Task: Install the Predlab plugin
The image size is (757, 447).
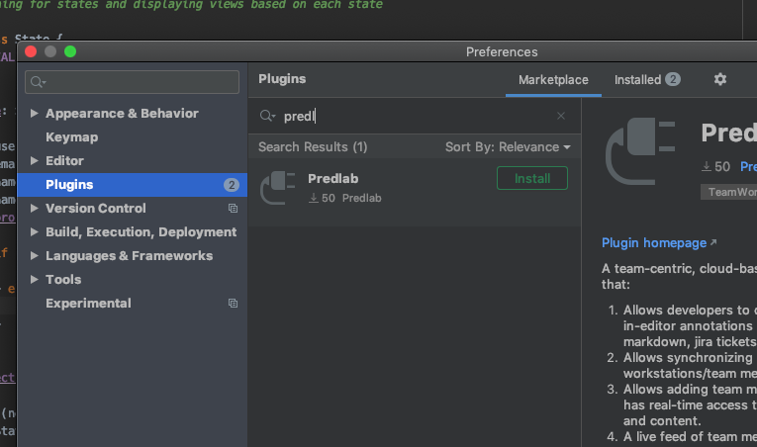Action: tap(531, 178)
